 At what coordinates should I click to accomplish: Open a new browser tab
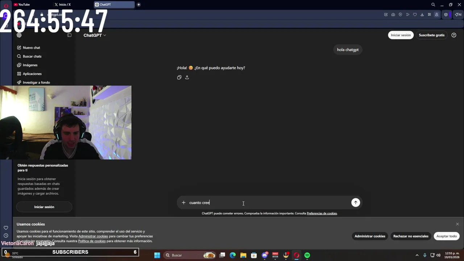tap(139, 5)
